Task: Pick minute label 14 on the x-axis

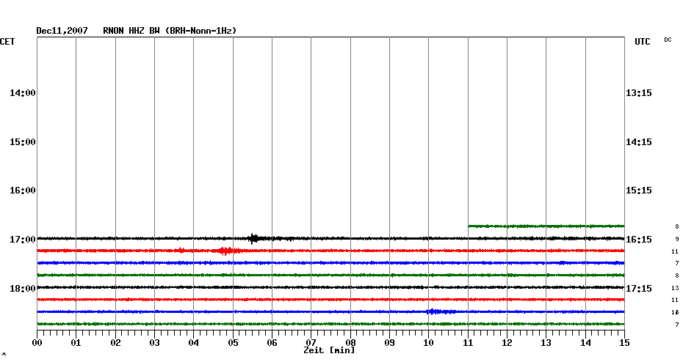Action: click(x=585, y=343)
